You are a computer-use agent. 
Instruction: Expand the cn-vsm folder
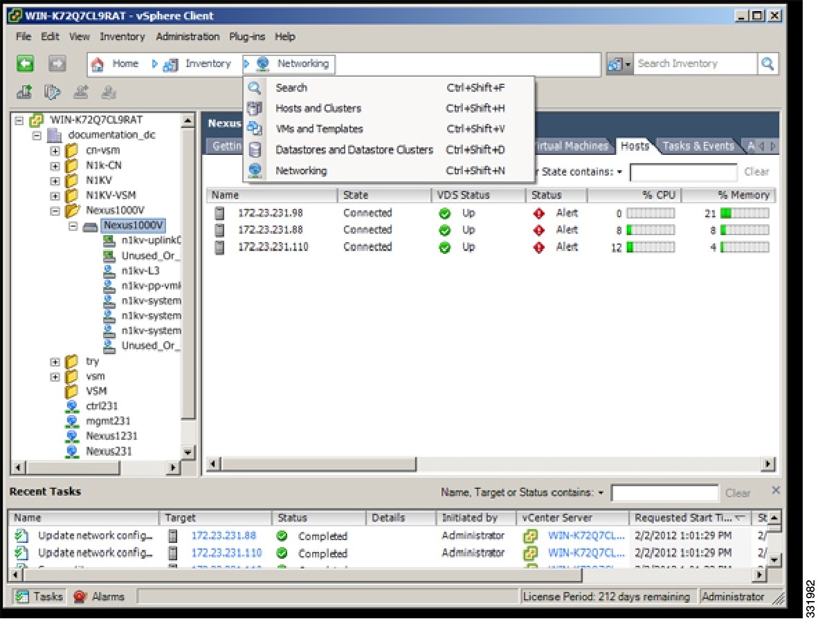point(55,151)
